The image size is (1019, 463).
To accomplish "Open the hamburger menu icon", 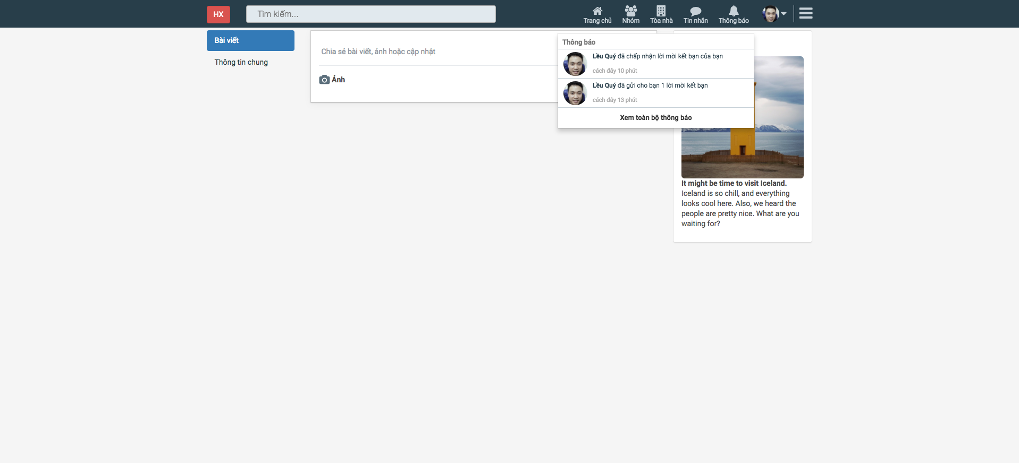I will [806, 13].
